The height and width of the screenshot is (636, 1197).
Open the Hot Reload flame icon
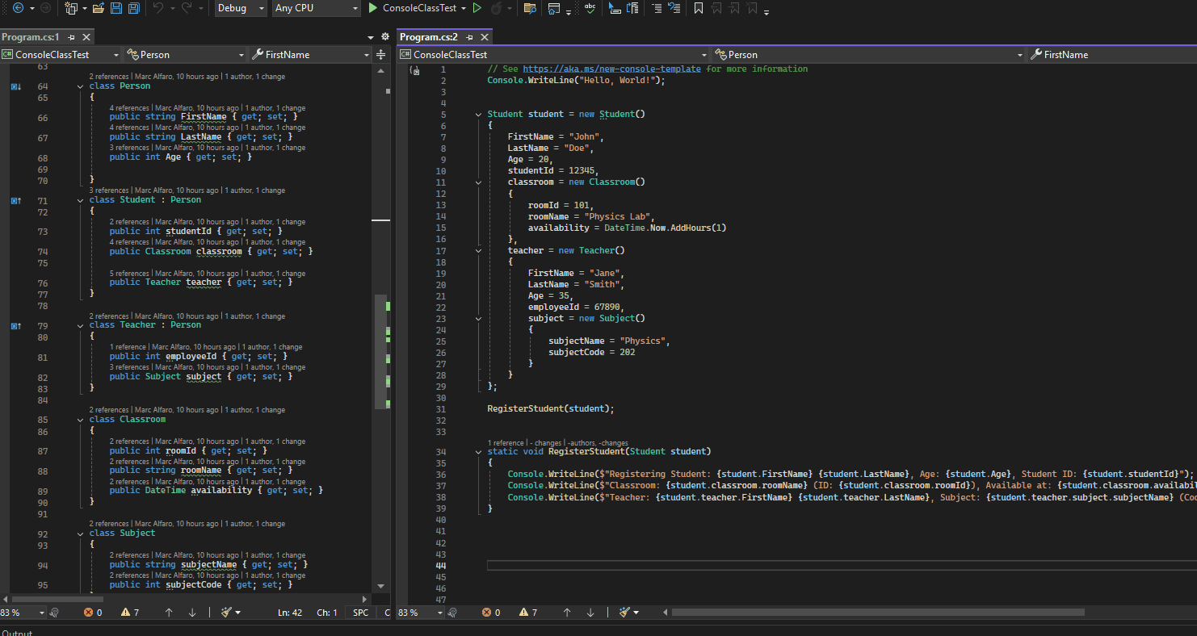(497, 9)
